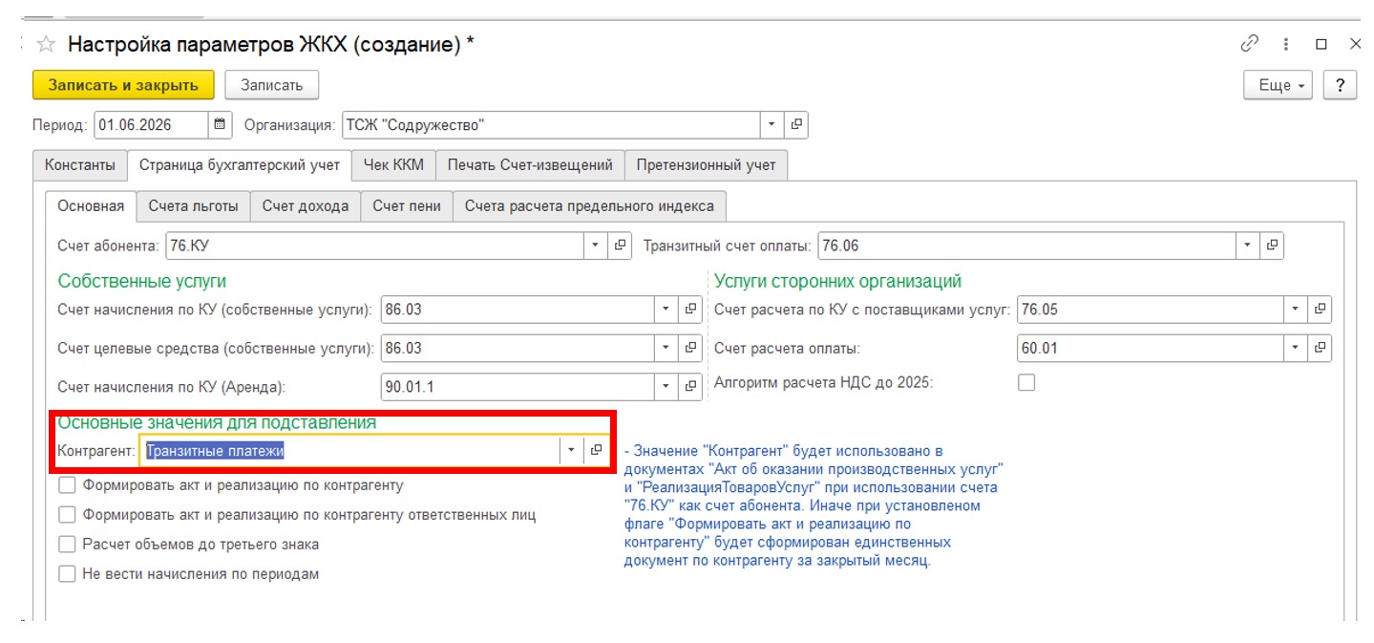
Task: Open Счета льготы subtab
Action: 194,205
